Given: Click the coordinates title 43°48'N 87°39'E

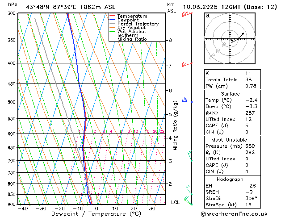Looking at the screenshot, I should click(x=51, y=7).
